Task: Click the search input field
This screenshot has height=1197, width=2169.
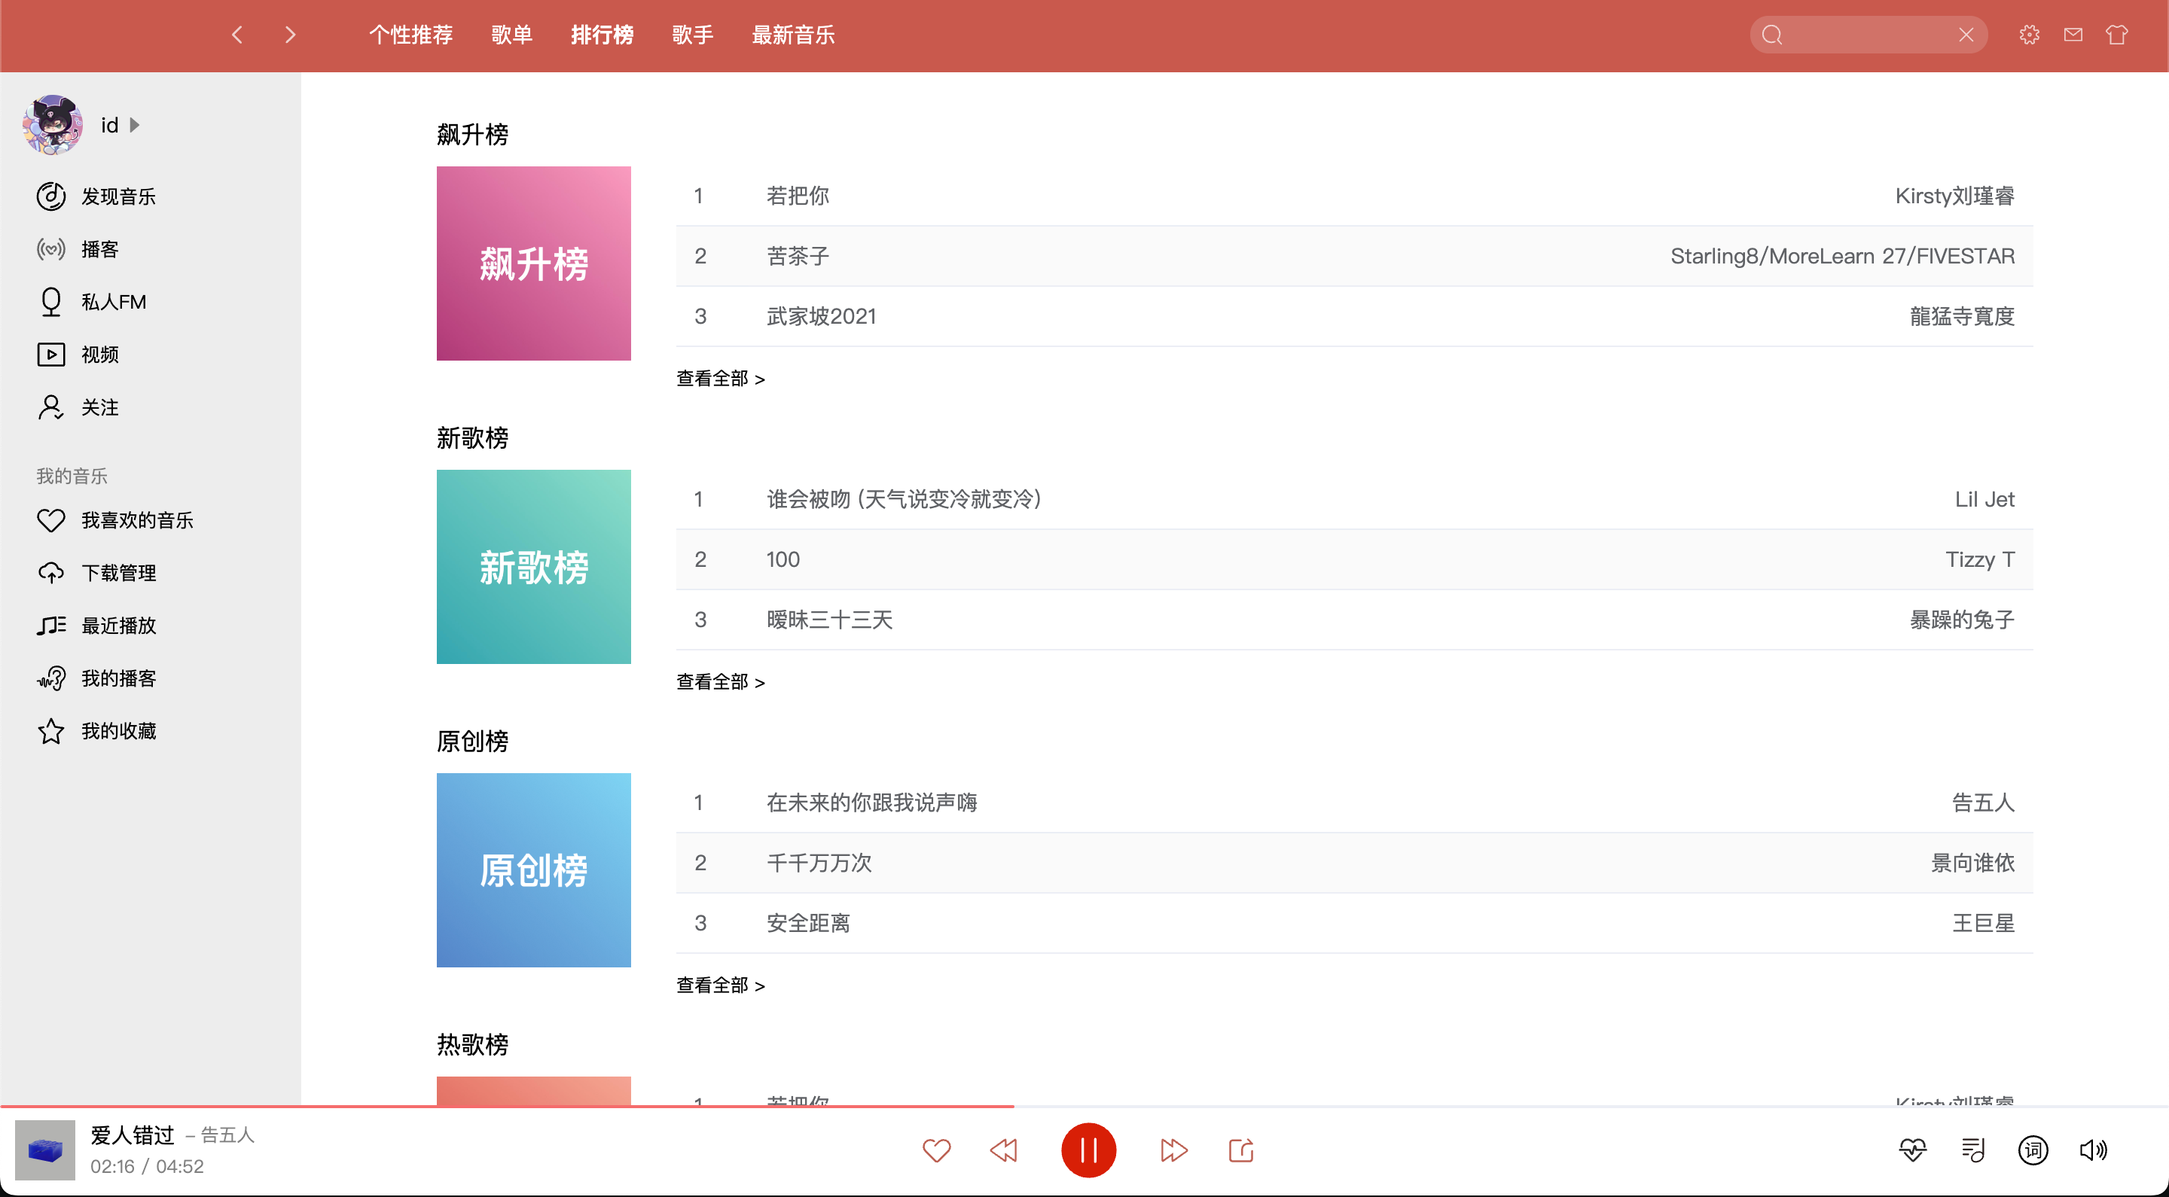Action: click(x=1869, y=35)
